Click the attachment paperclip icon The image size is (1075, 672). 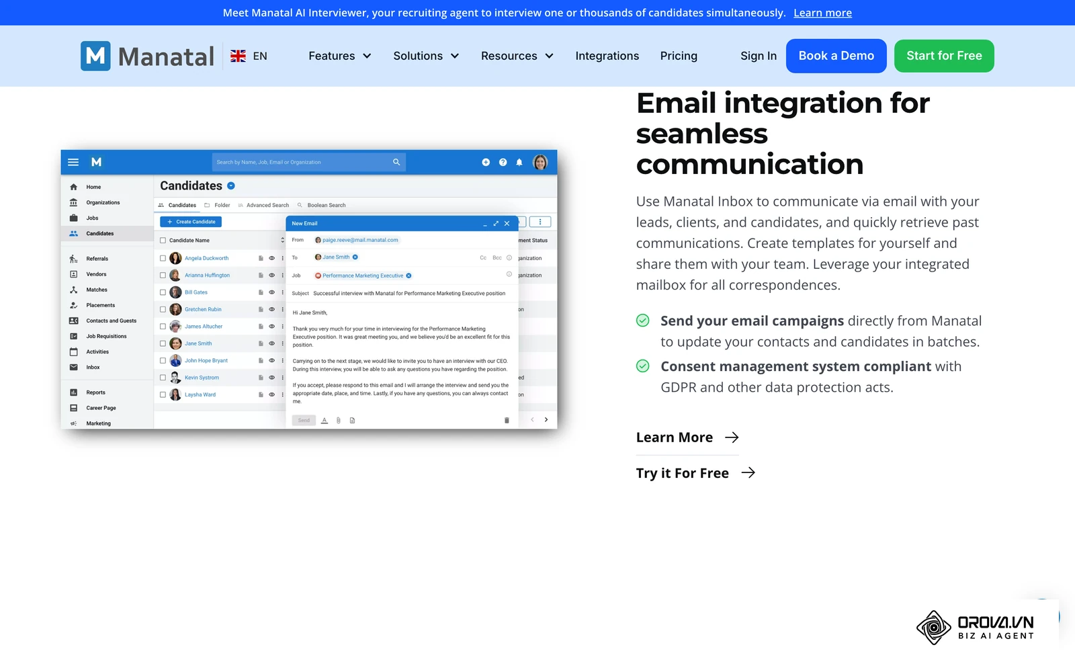pyautogui.click(x=339, y=421)
